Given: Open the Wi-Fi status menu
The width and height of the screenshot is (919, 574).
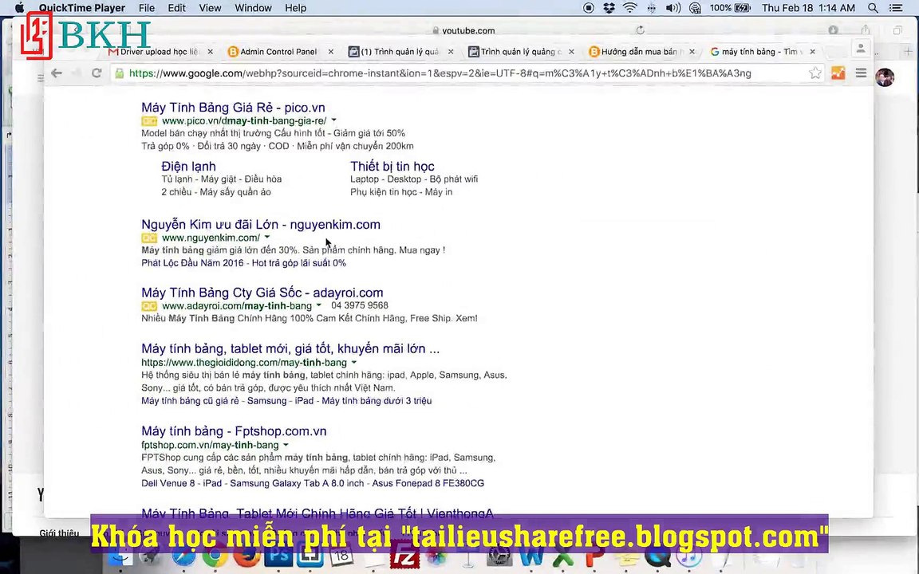Looking at the screenshot, I should (x=630, y=8).
